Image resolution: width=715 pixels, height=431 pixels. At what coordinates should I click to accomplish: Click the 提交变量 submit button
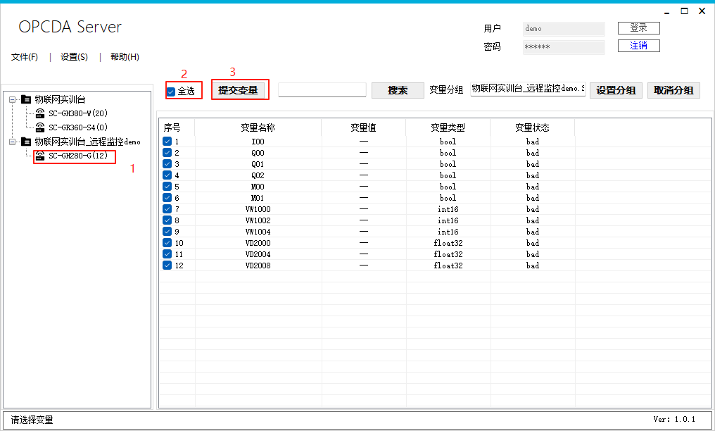tap(238, 90)
